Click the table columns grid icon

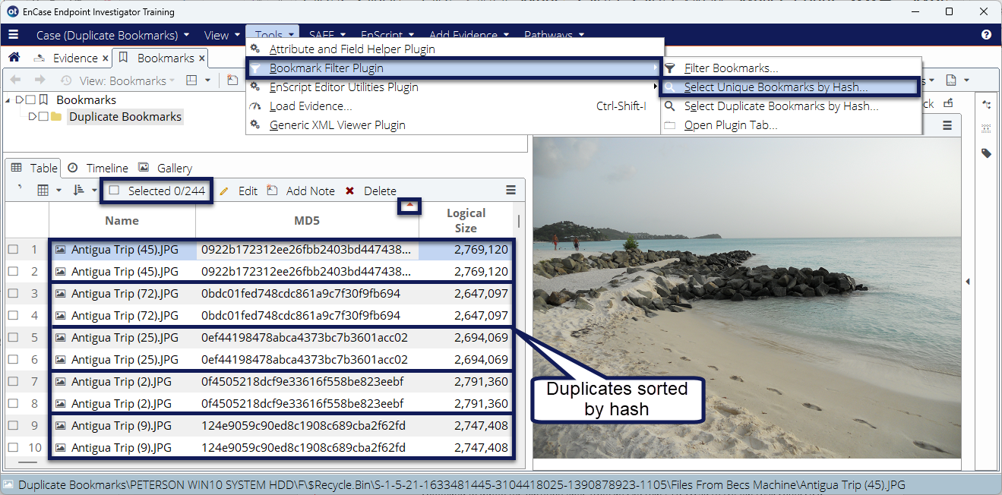point(43,191)
